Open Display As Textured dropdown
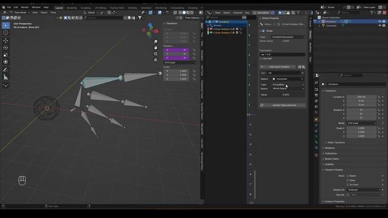The image size is (388, 218). pos(364,190)
